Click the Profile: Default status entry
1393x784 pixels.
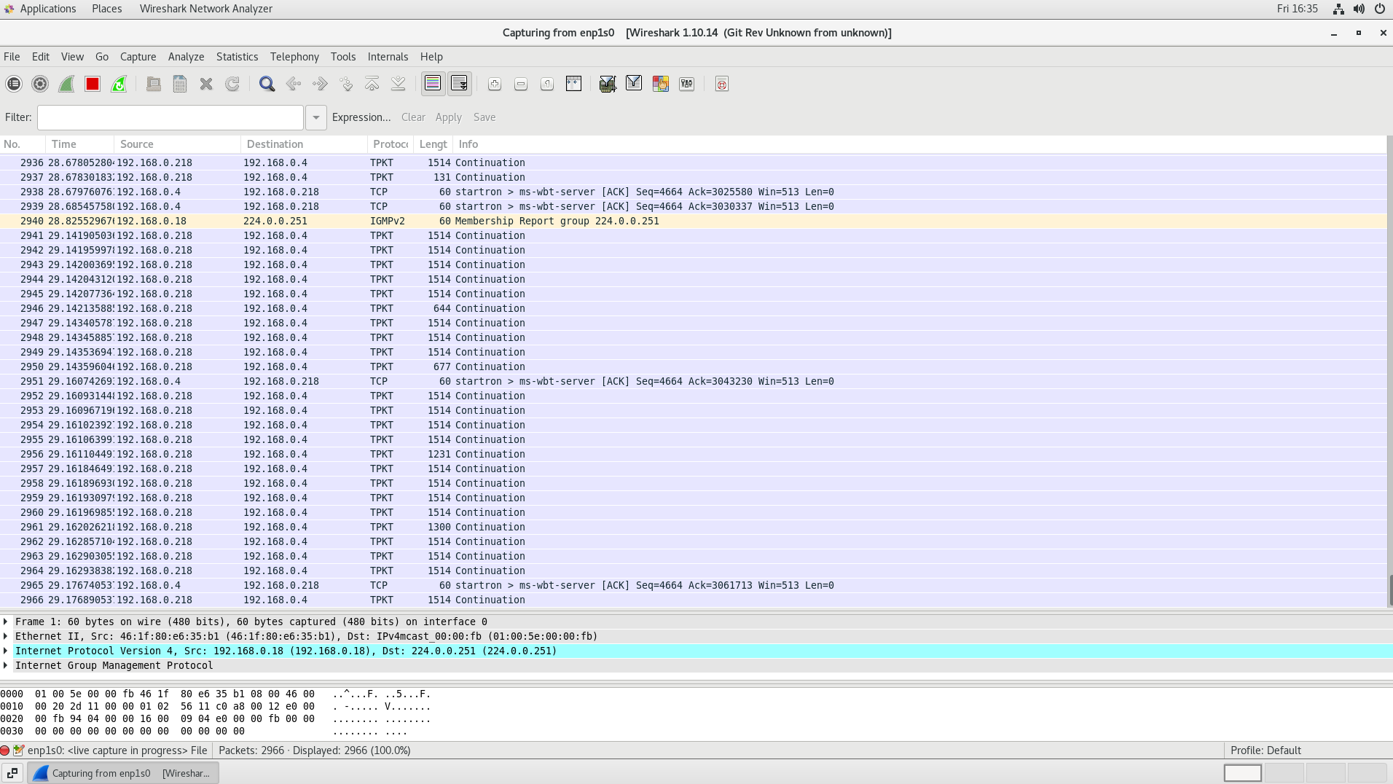(x=1266, y=750)
